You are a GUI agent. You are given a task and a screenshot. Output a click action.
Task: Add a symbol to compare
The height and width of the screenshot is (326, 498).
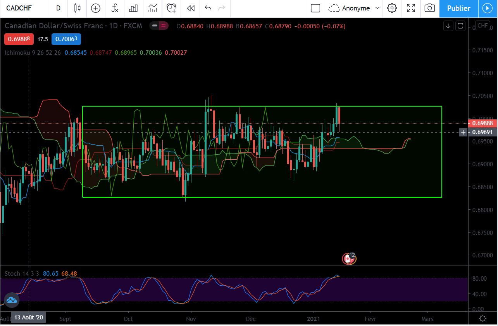[x=95, y=8]
